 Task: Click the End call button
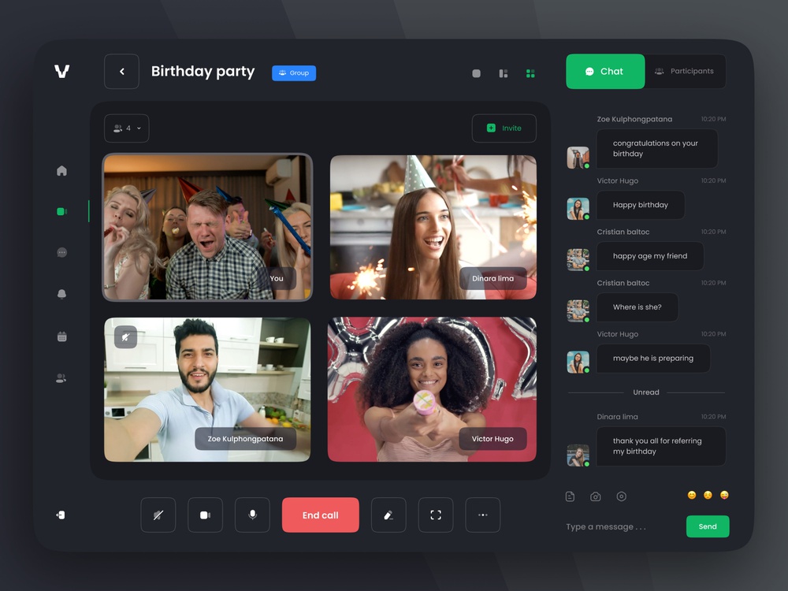pyautogui.click(x=321, y=515)
